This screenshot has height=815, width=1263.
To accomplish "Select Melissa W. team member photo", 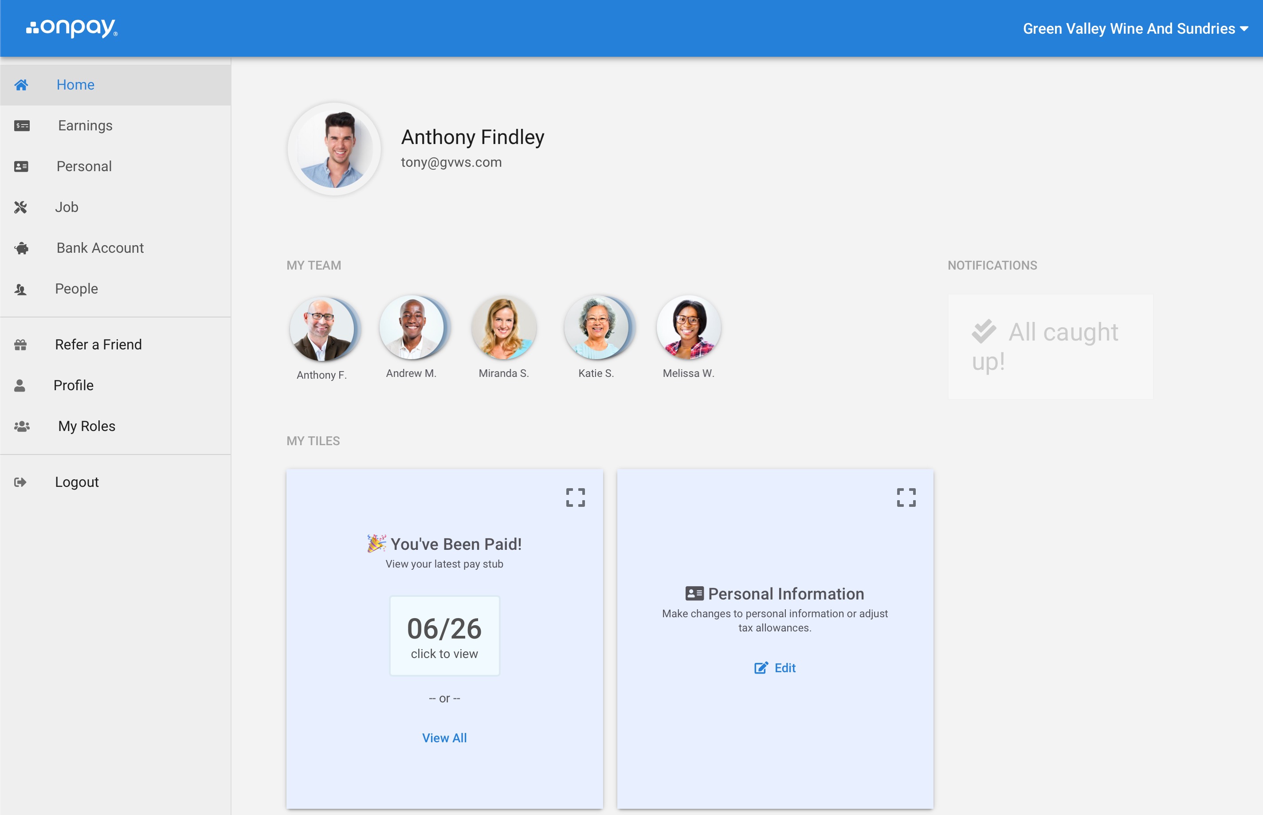I will (688, 328).
